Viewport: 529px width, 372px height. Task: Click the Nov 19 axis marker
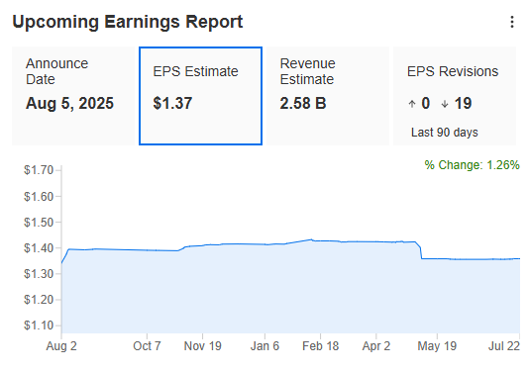(x=202, y=346)
